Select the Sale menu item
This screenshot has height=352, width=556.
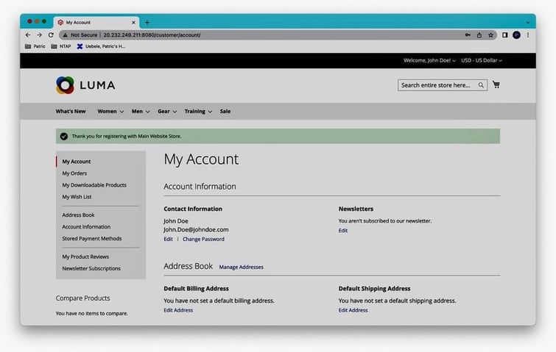point(225,112)
